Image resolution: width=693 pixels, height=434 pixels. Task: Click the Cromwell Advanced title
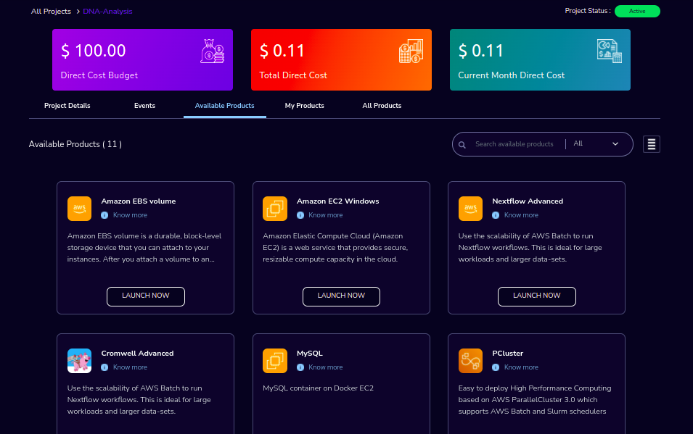[x=137, y=354]
